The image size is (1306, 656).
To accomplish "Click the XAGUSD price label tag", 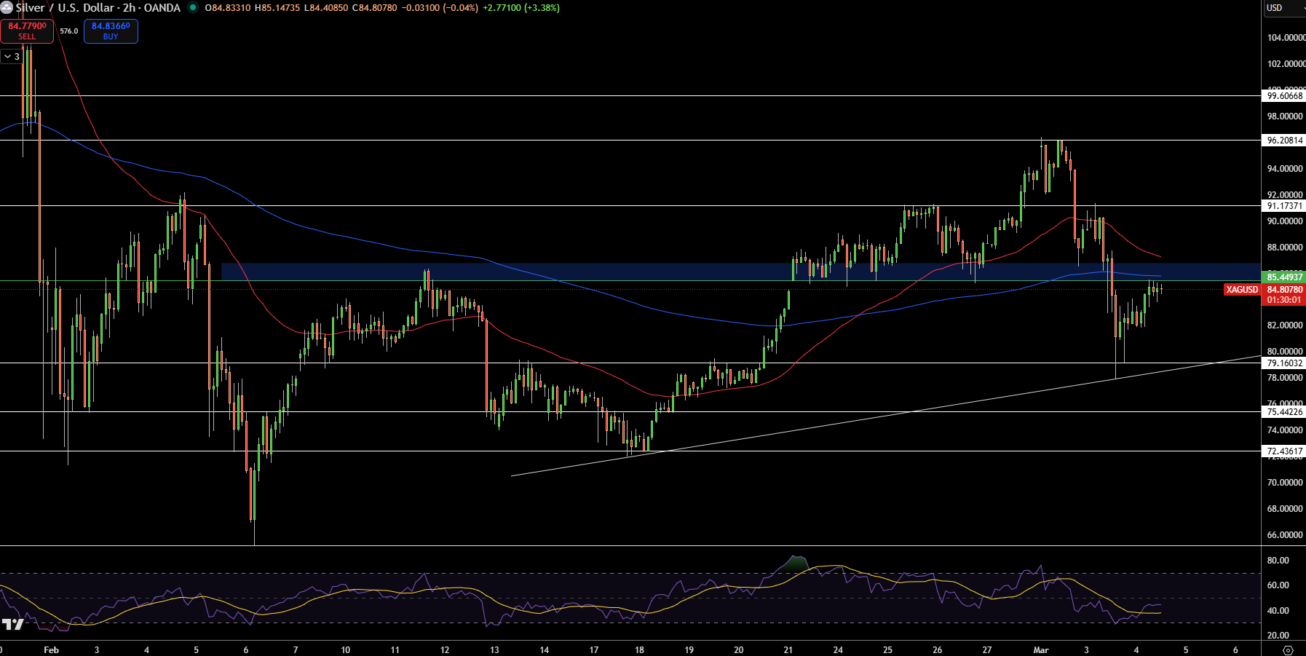I will tap(1242, 290).
